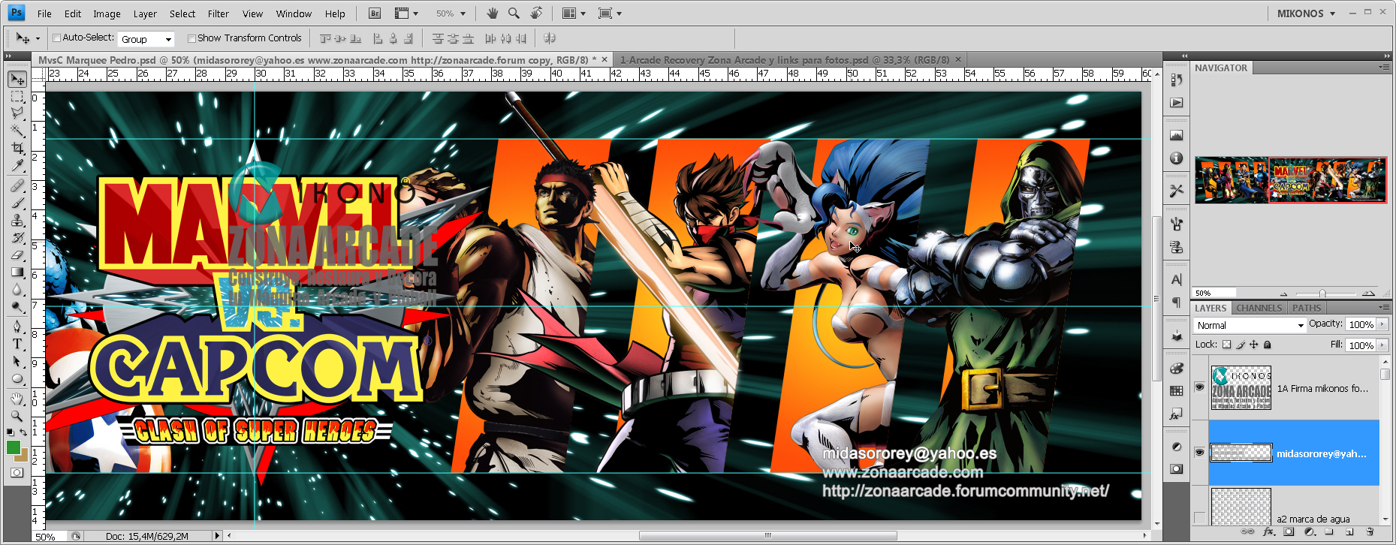1396x545 pixels.
Task: Switch to the Channels tab
Action: (1259, 308)
